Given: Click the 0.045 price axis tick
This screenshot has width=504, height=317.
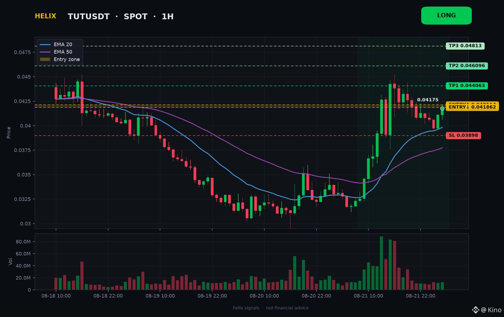Looking at the screenshot, I should tap(24, 77).
